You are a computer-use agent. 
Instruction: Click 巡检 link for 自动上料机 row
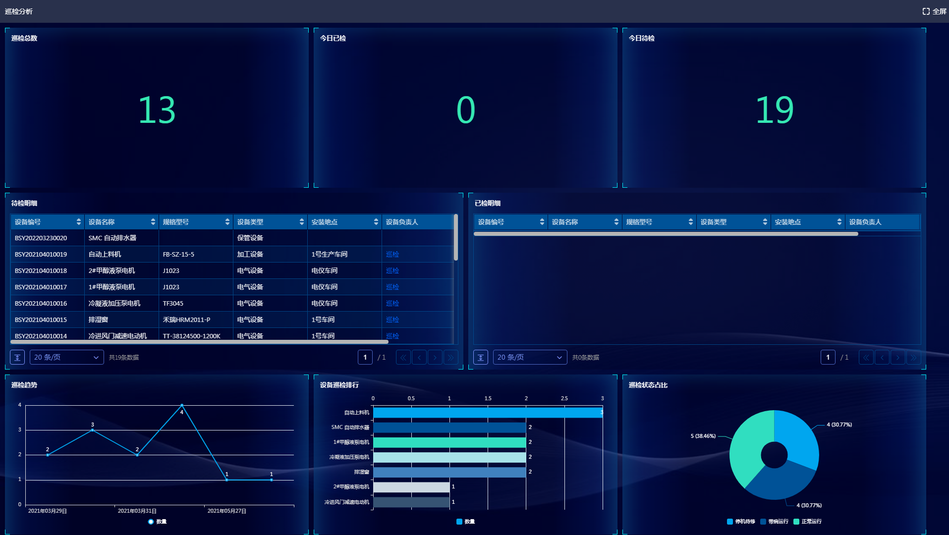click(392, 255)
